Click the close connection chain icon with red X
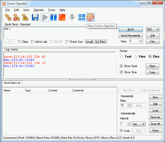 click(x=16, y=17)
